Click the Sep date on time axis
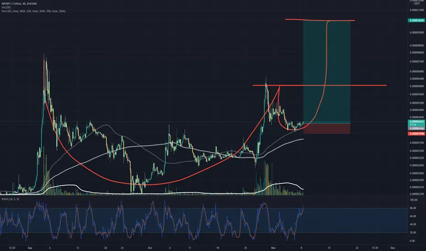 tap(30, 248)
